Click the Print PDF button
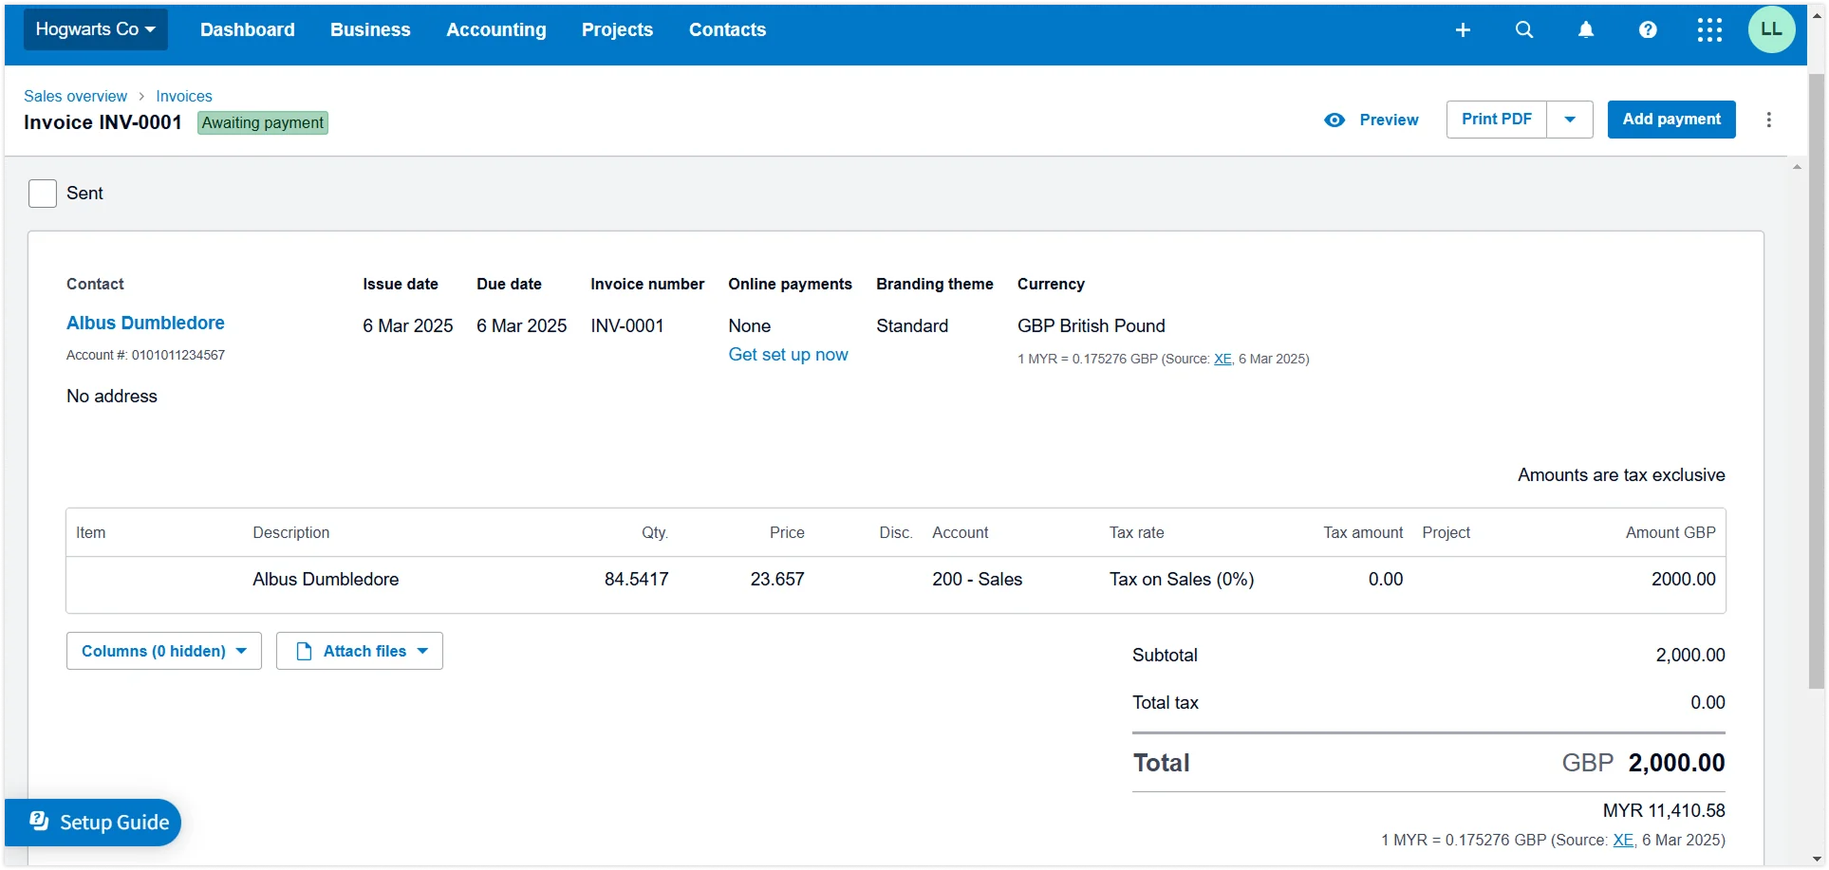Viewport: 1829px width, 870px height. pos(1497,120)
